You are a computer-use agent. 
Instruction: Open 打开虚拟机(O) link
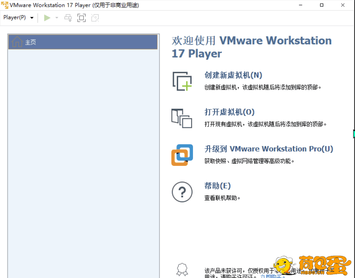230,112
